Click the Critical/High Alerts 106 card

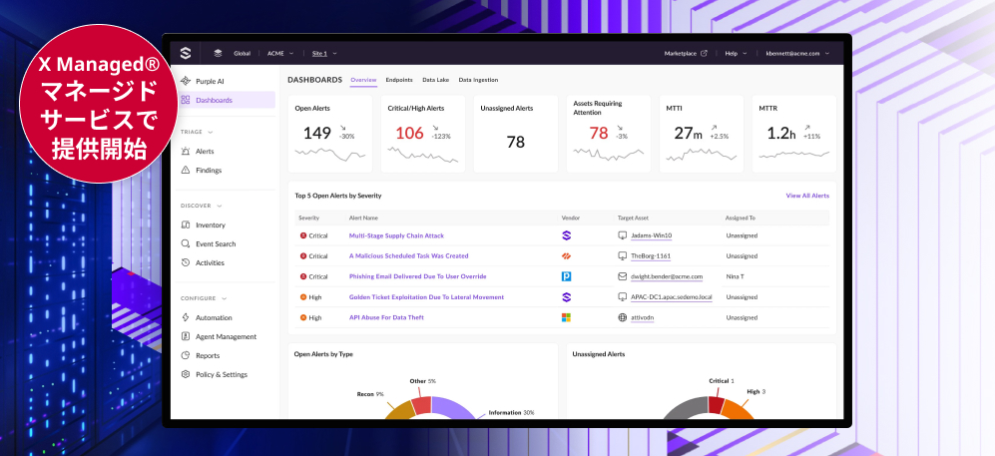coord(422,134)
